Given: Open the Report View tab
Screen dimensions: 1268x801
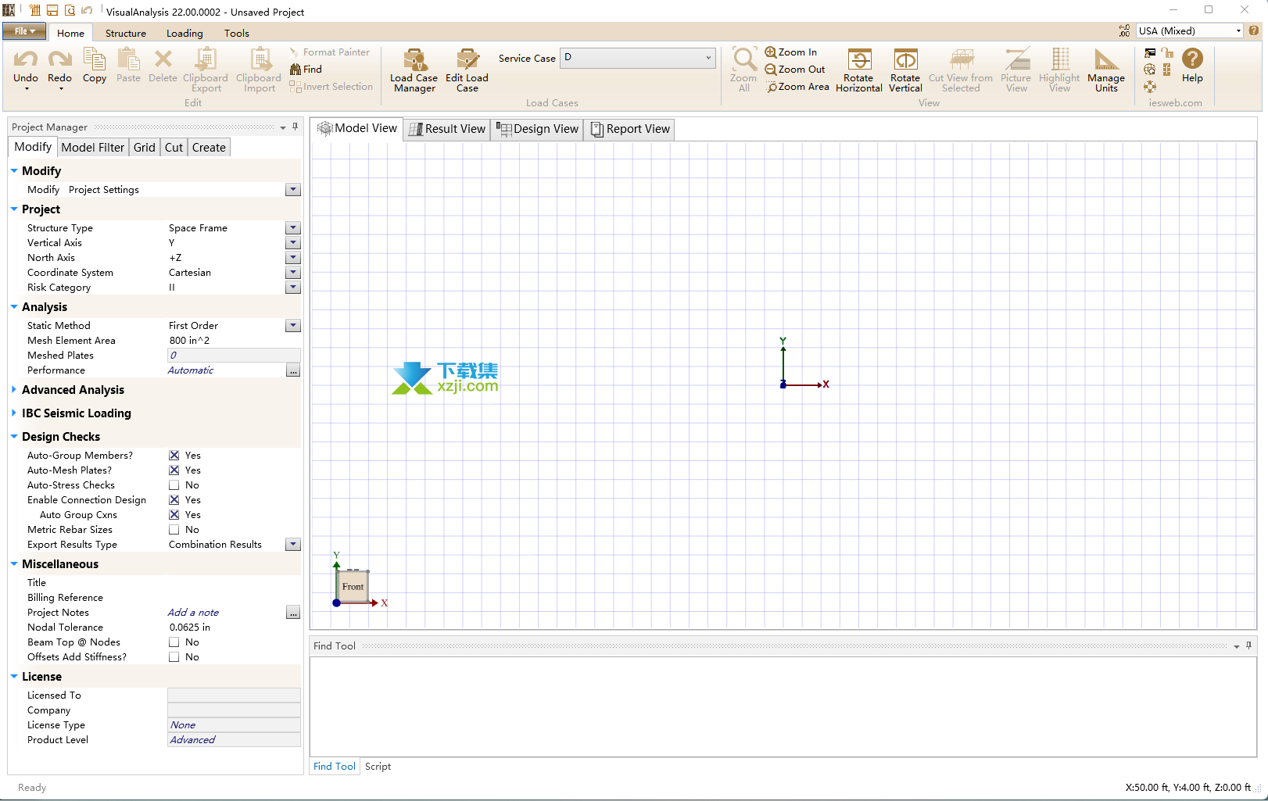Looking at the screenshot, I should point(630,129).
